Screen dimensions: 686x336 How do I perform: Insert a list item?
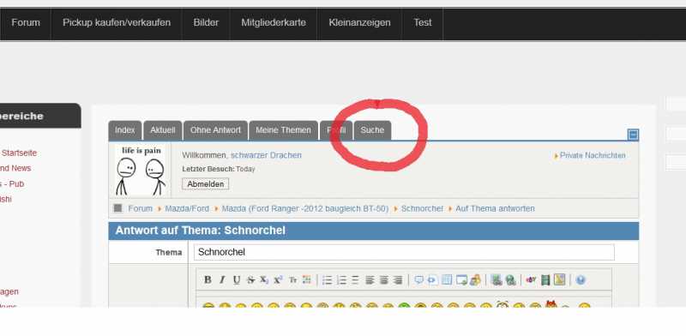(355, 280)
